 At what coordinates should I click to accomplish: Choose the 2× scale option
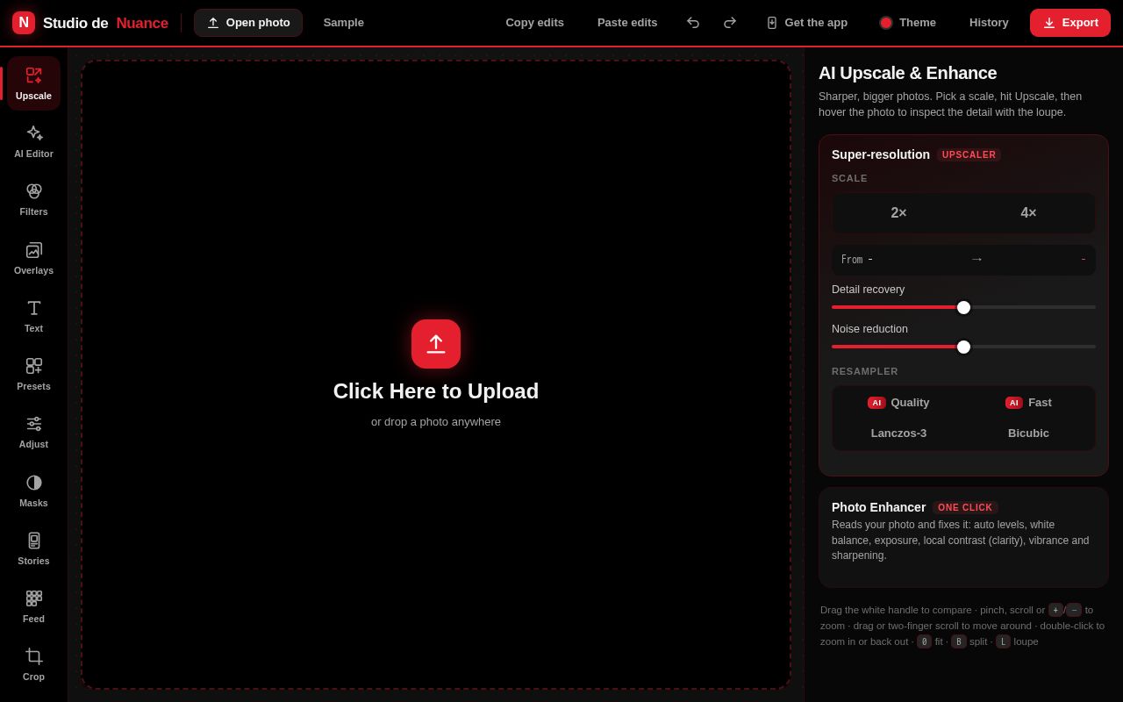tap(898, 213)
